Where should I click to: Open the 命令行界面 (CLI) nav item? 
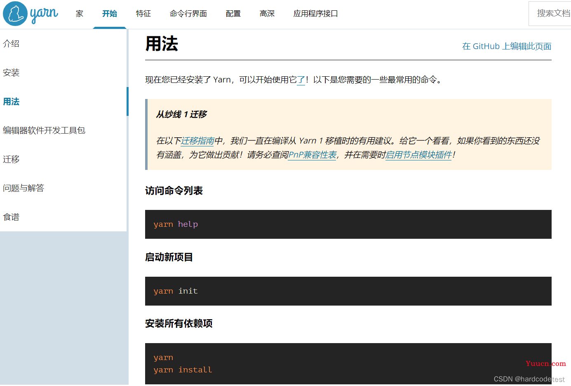188,14
